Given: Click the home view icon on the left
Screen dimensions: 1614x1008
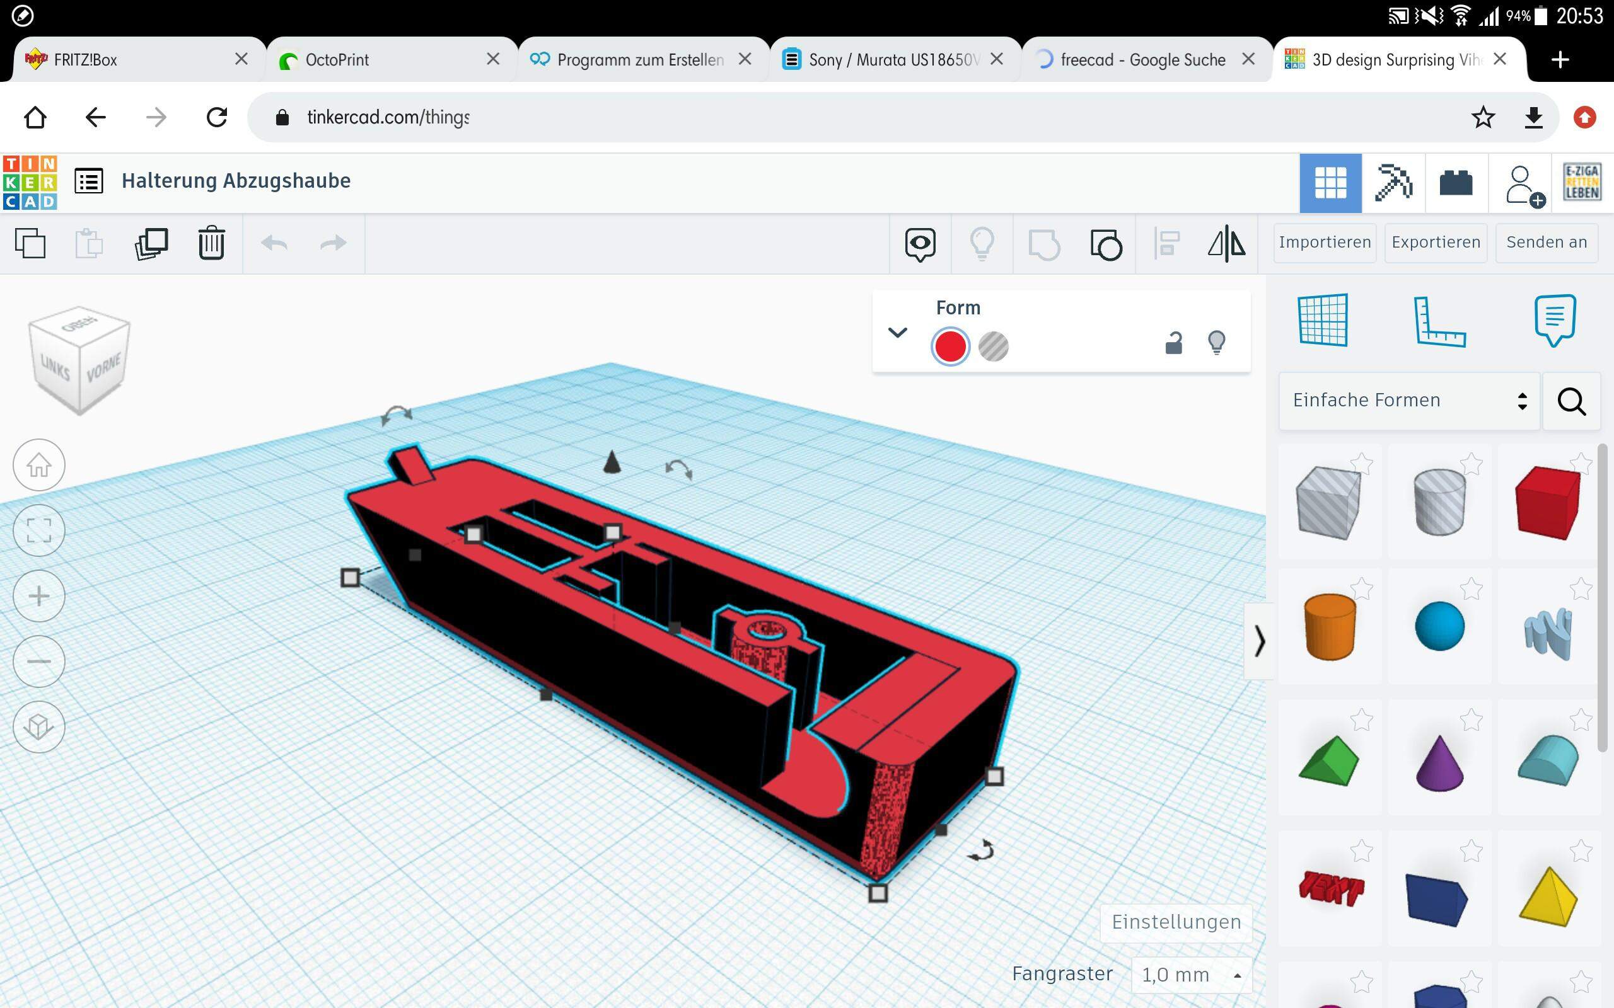Looking at the screenshot, I should [38, 465].
